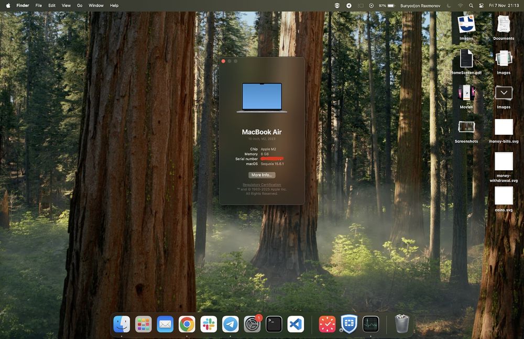This screenshot has width=524, height=339.
Task: Open System Settings with the red badge
Action: [x=253, y=324]
